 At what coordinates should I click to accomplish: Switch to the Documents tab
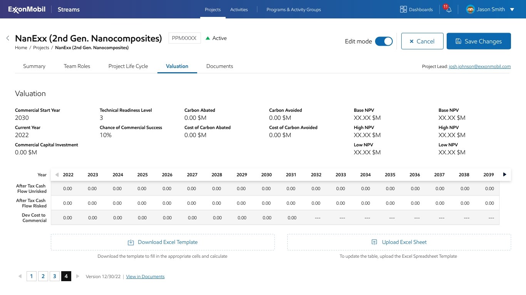click(x=220, y=66)
